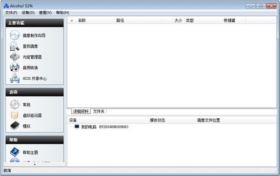
Task: Open the 文件(F) menu
Action: click(x=11, y=13)
